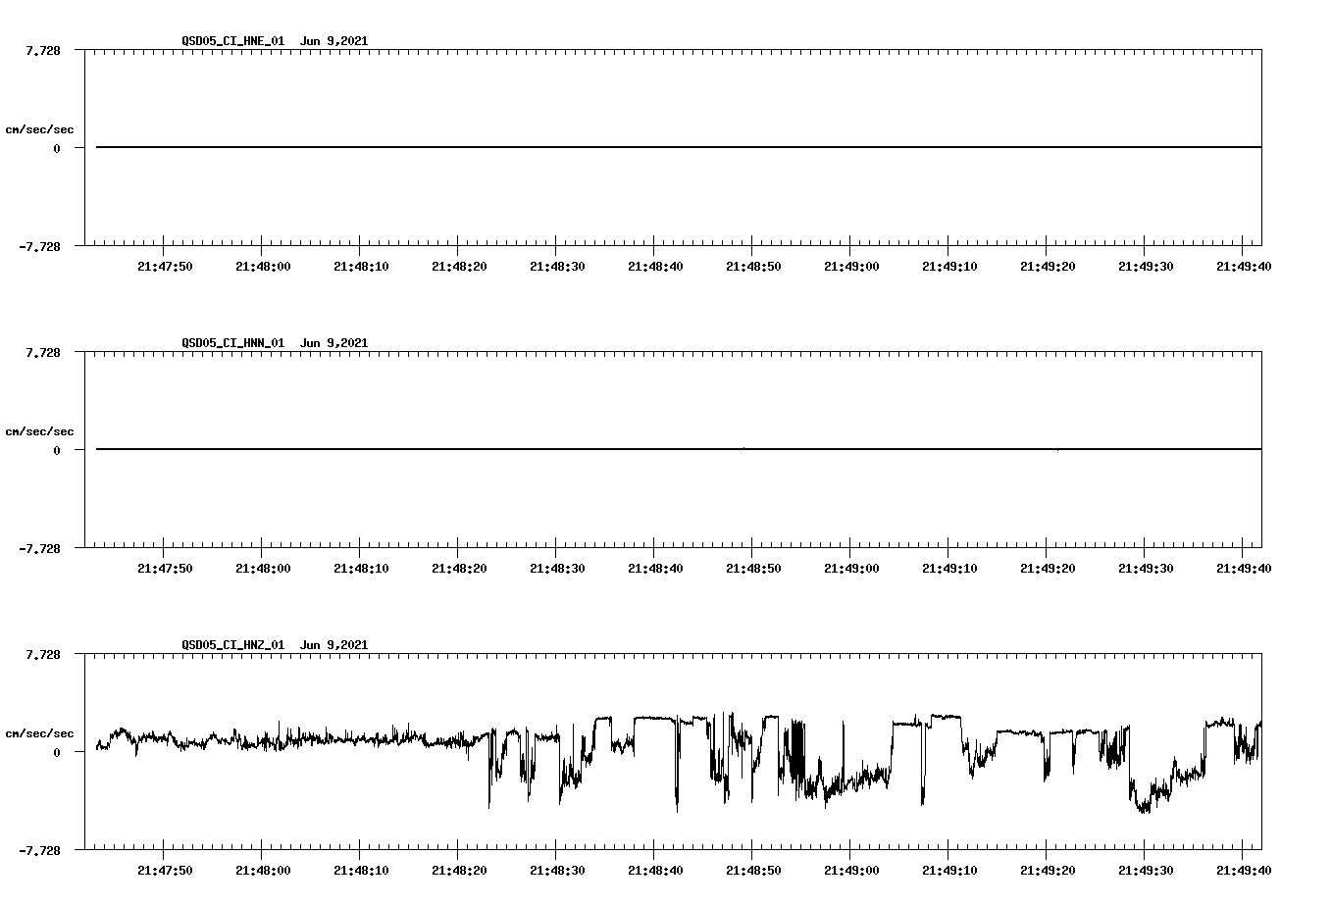Click the cm/sec/sec unit label on HNZ plot
The image size is (1332, 906).
tap(39, 733)
